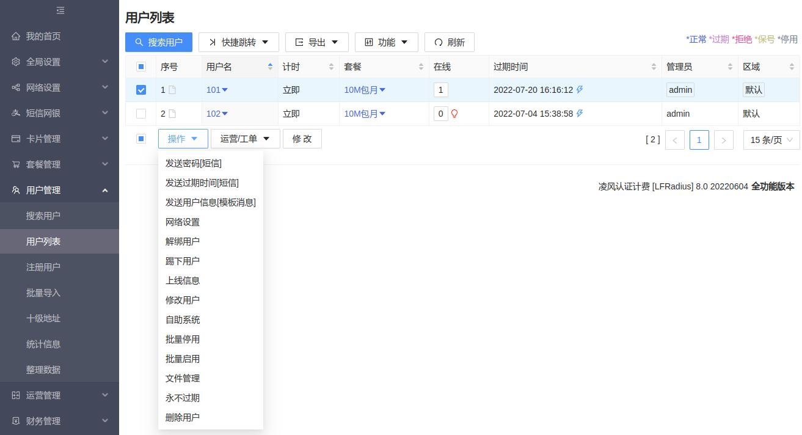
Task: Expand the 财务管理 sidebar section
Action: coord(59,421)
